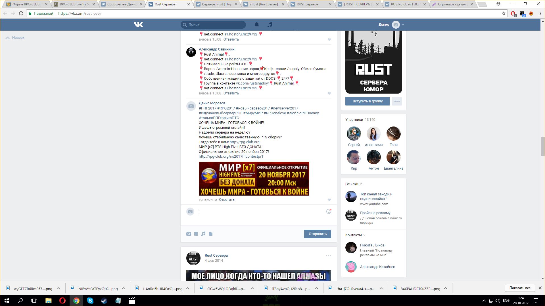Image resolution: width=545 pixels, height=306 pixels.
Task: Open the Топ канал заходи и подписывайся link
Action: 376,197
